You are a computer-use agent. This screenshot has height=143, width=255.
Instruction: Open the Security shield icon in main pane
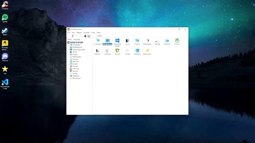[x=117, y=52]
